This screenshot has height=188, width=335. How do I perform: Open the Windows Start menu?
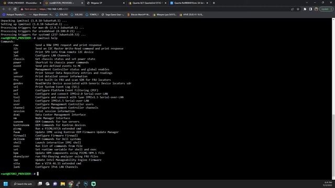6,184
